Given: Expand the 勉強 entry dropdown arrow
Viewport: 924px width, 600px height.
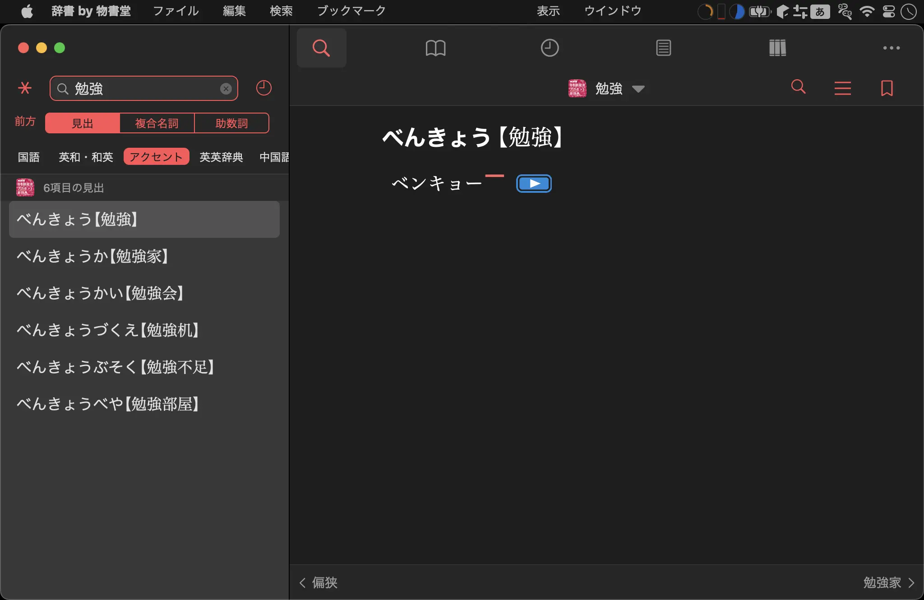Looking at the screenshot, I should click(638, 89).
